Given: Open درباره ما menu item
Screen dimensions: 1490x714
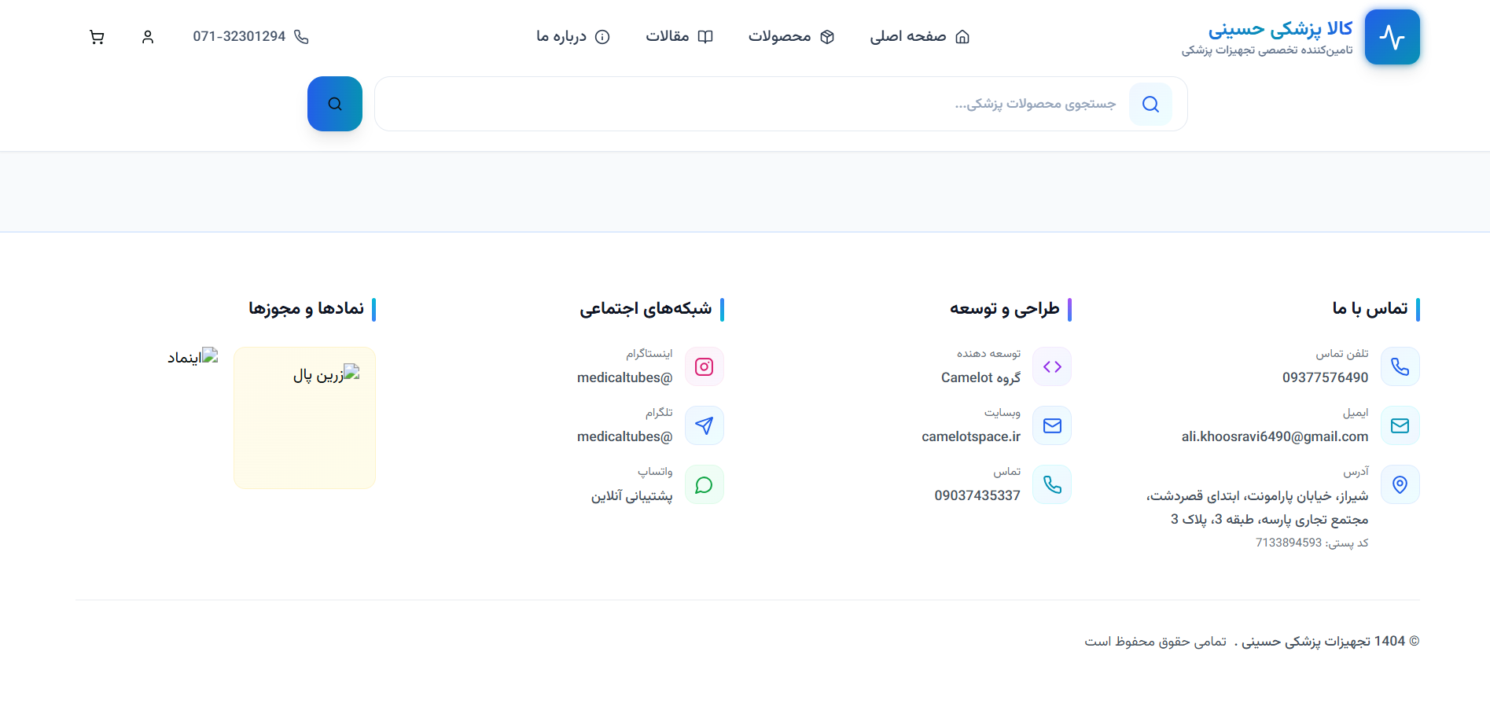Looking at the screenshot, I should (x=572, y=37).
